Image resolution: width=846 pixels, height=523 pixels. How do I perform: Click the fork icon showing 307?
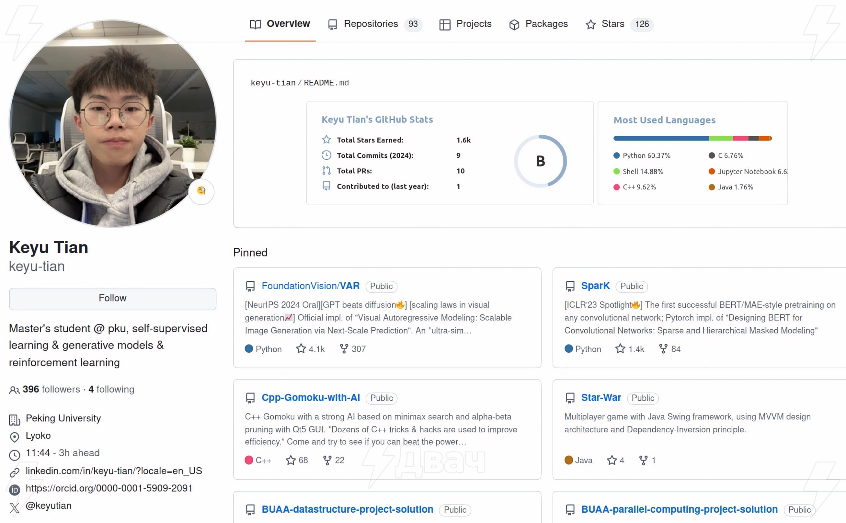point(344,349)
